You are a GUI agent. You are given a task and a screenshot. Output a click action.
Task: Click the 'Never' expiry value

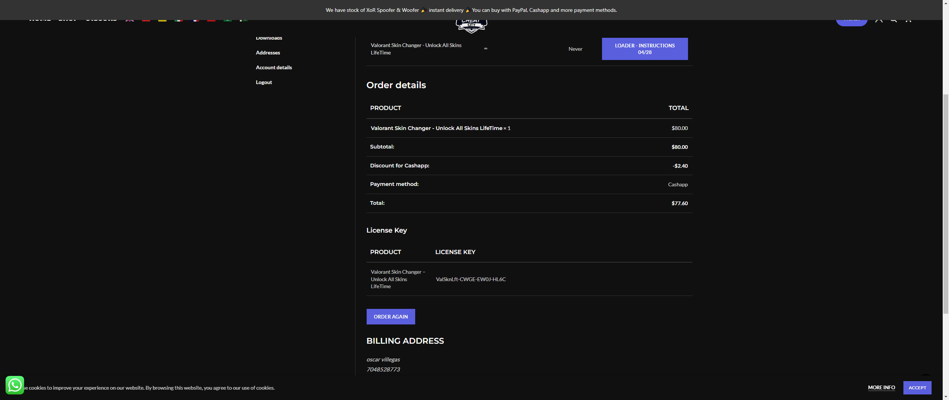(x=575, y=49)
